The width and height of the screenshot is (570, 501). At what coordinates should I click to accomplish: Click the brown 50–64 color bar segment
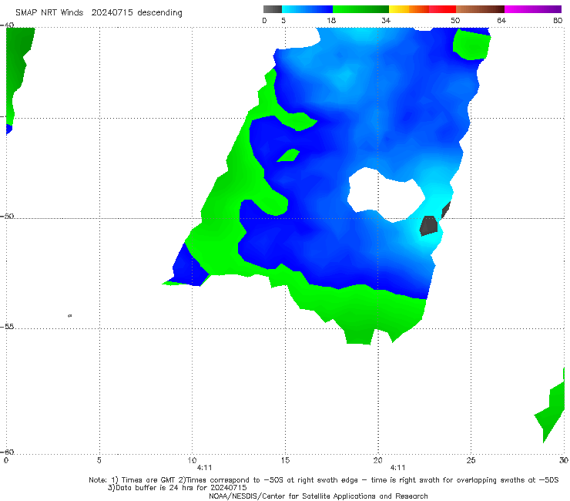480,9
